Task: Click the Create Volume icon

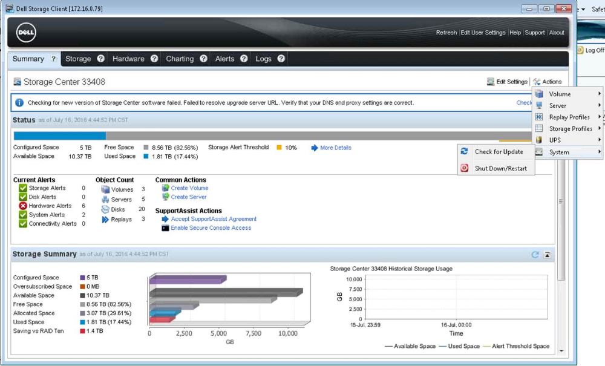Action: click(x=166, y=188)
